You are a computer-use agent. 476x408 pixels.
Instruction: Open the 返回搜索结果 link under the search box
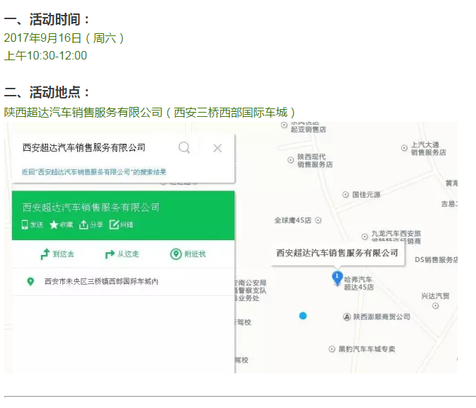coord(93,172)
